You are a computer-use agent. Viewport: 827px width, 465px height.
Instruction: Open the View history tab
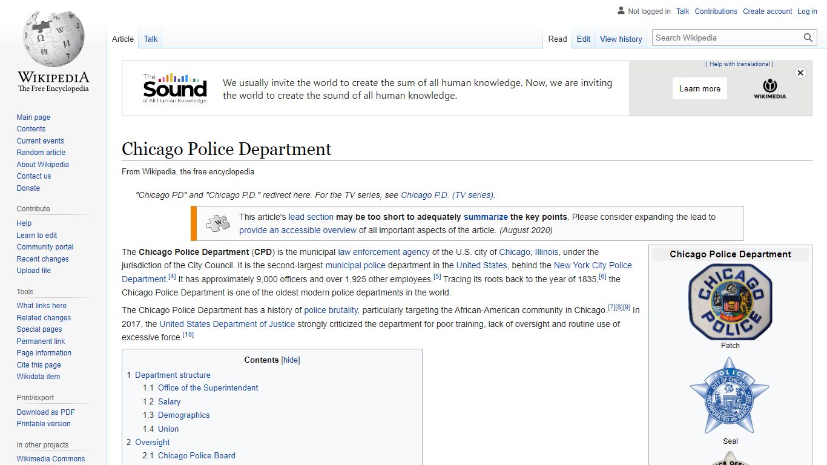coord(621,39)
